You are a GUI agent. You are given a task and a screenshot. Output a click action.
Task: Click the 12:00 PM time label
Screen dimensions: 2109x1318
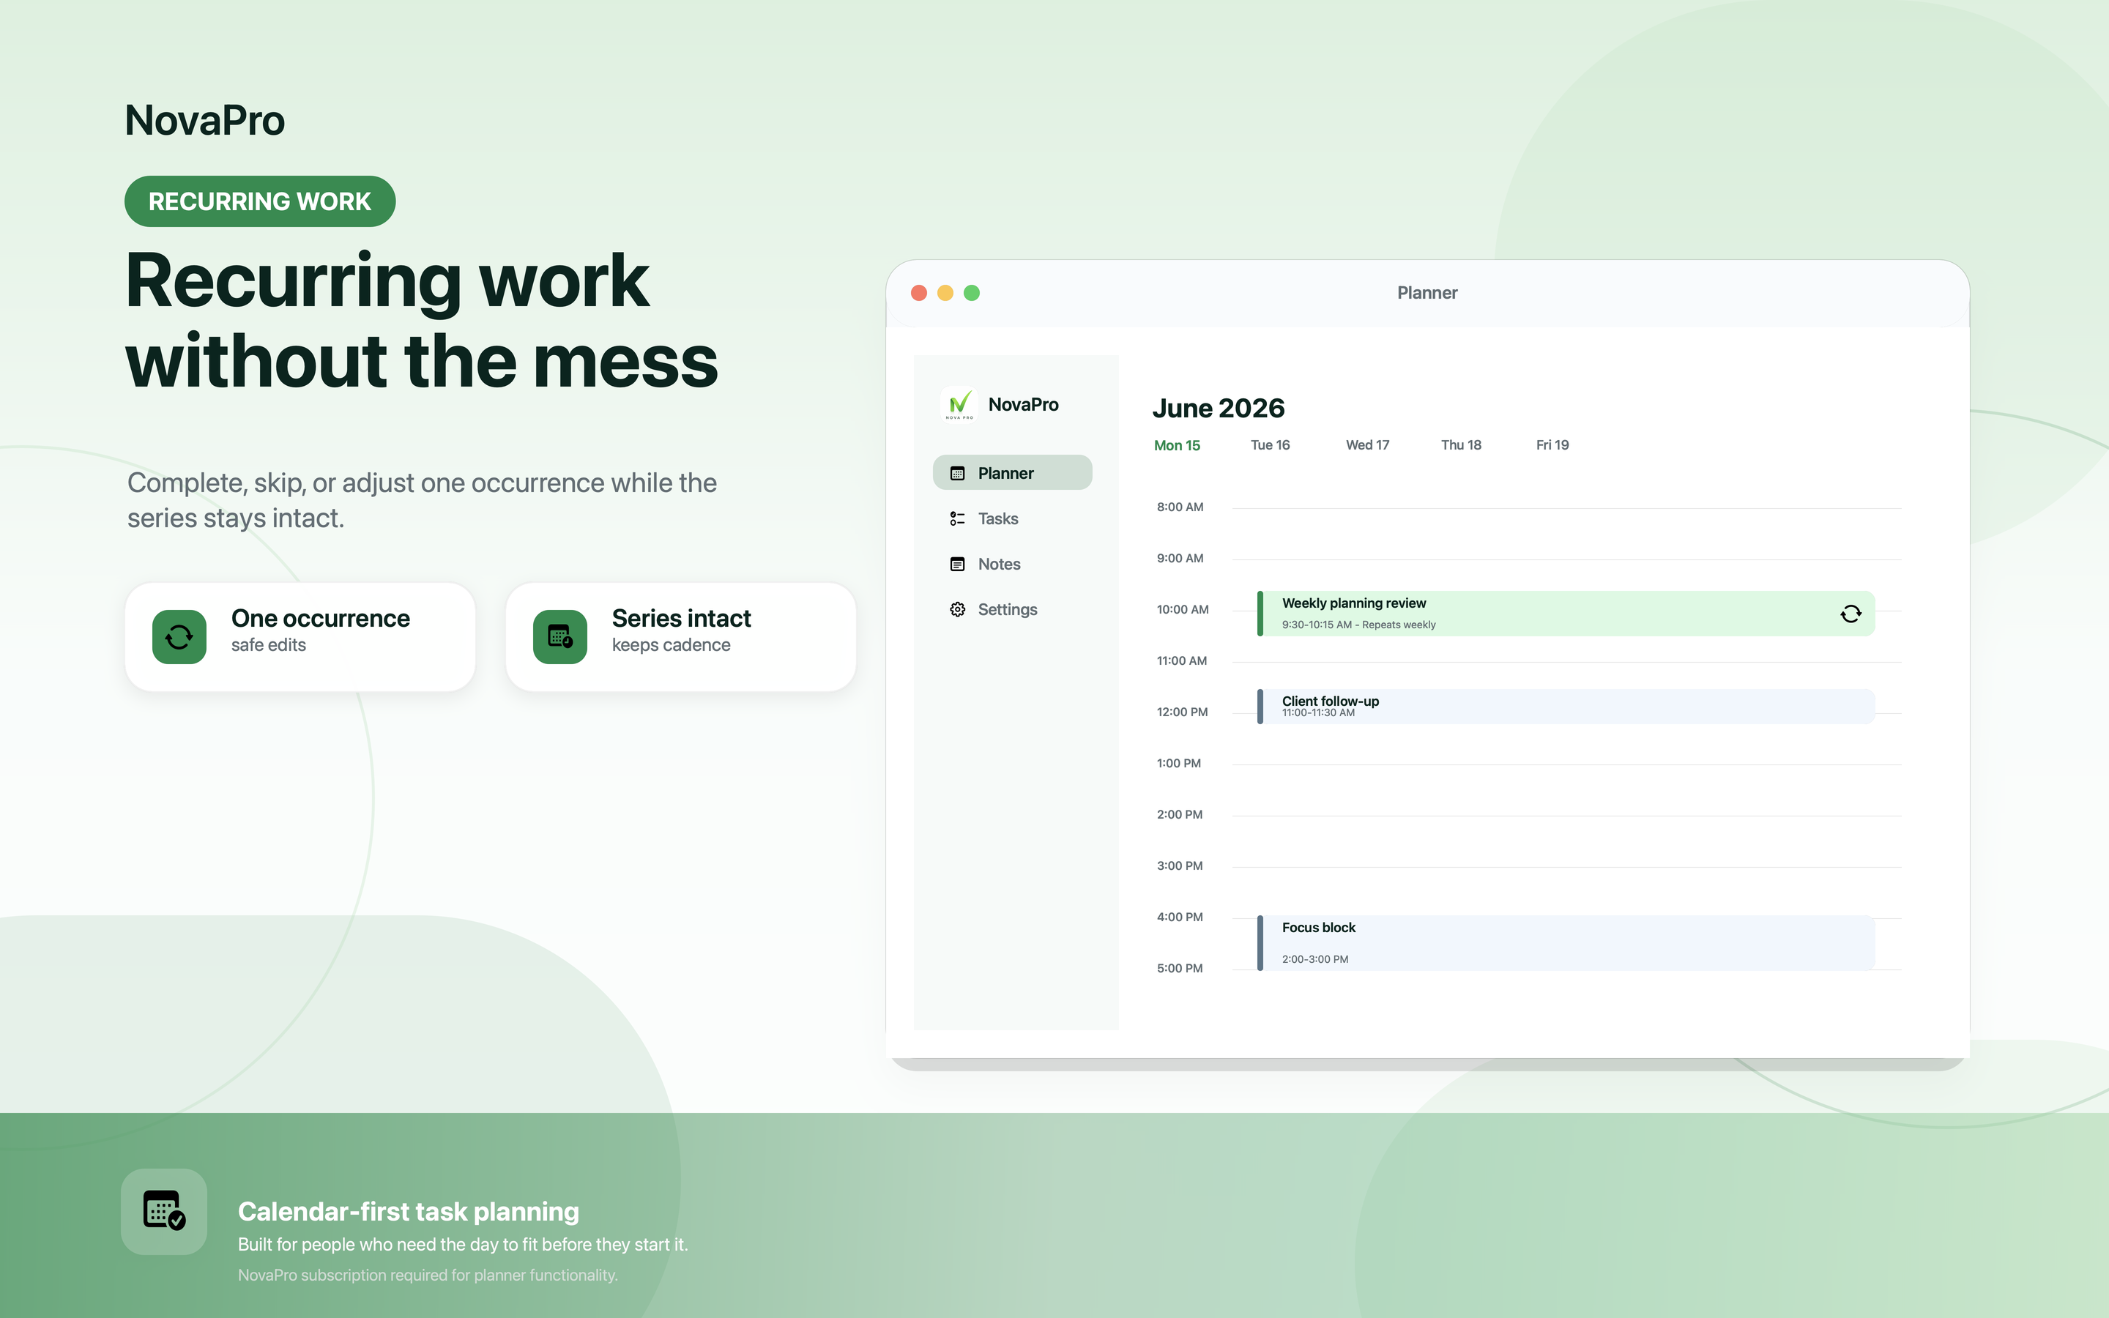click(1183, 712)
